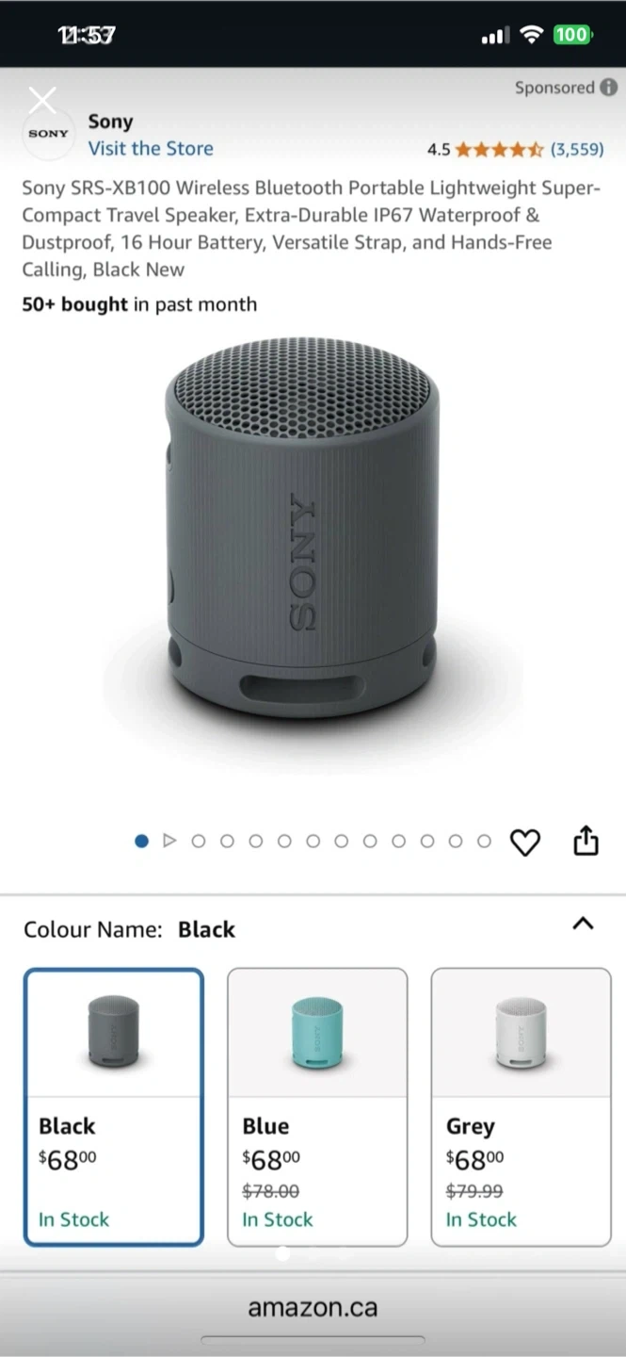
Task: Close the product page with X icon
Action: pyautogui.click(x=42, y=99)
